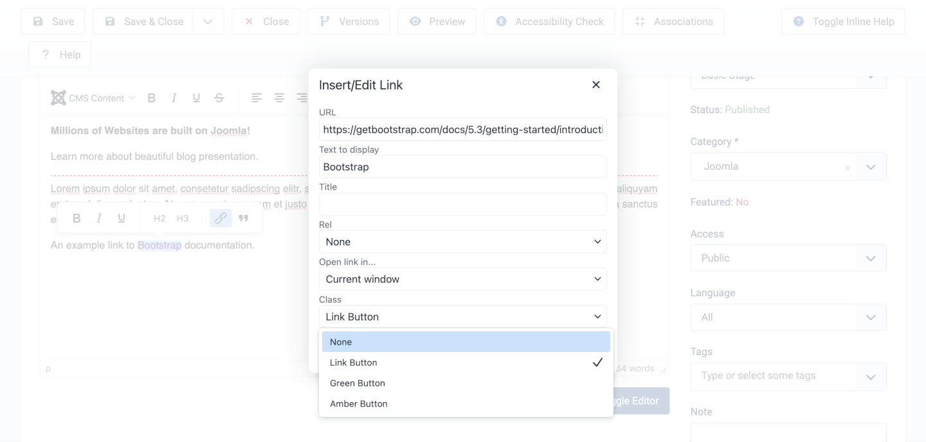926x442 pixels.
Task: Click the Save button
Action: click(53, 21)
